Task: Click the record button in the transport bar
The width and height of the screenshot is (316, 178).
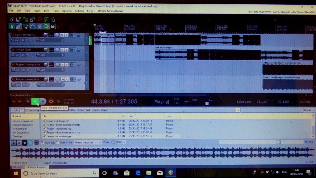Action: [51, 101]
